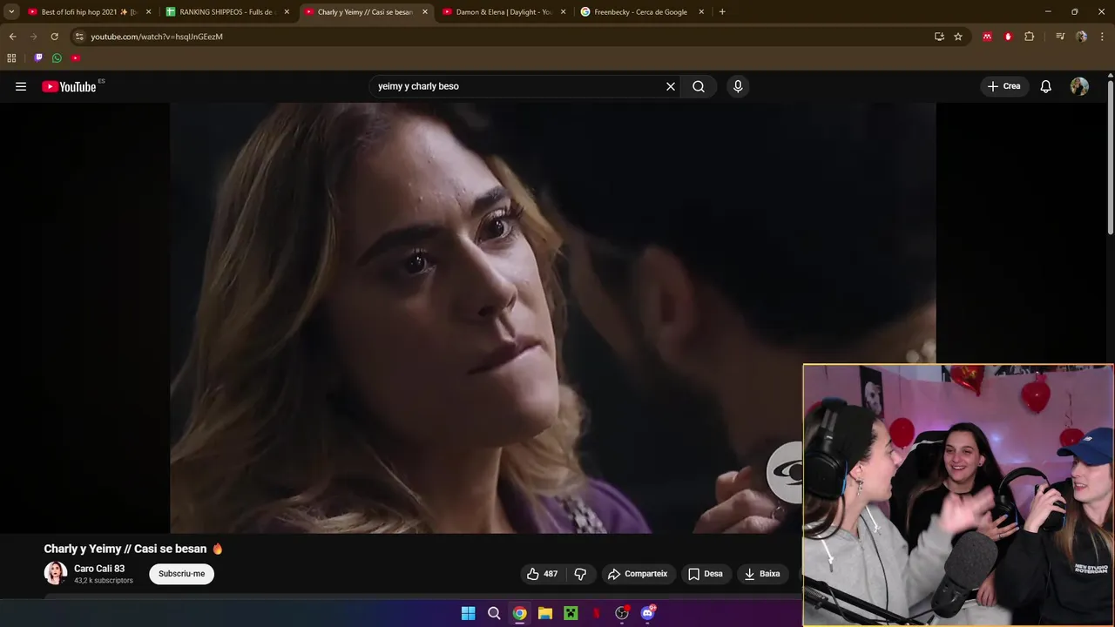Open Minecraft from the taskbar

coord(571,613)
